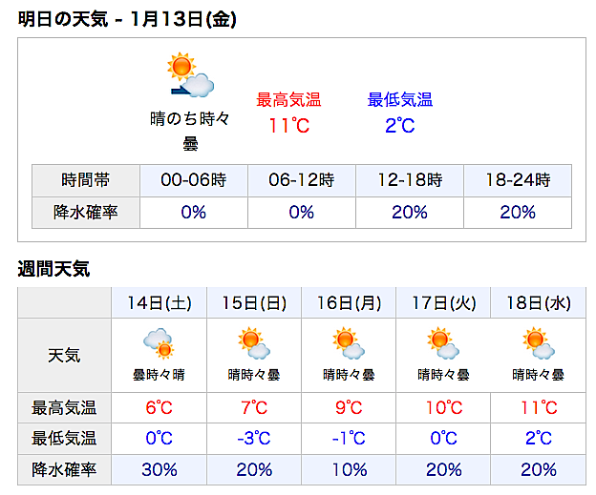Click the 10℃ high temperature for 17日
The width and height of the screenshot is (596, 495).
click(443, 408)
